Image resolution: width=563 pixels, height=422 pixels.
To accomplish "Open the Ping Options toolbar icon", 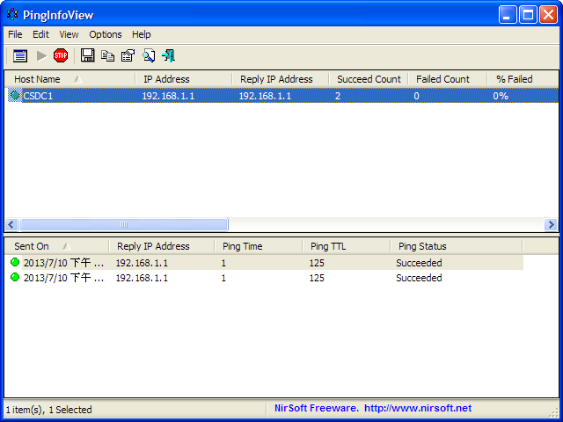I will click(x=20, y=56).
